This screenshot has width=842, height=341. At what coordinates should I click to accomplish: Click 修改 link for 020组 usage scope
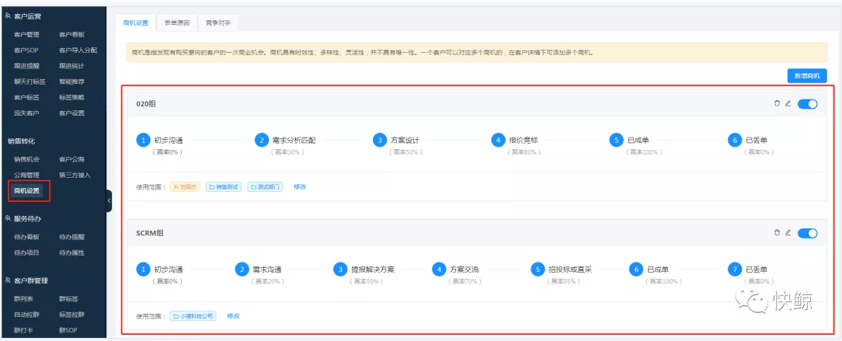pyautogui.click(x=300, y=187)
